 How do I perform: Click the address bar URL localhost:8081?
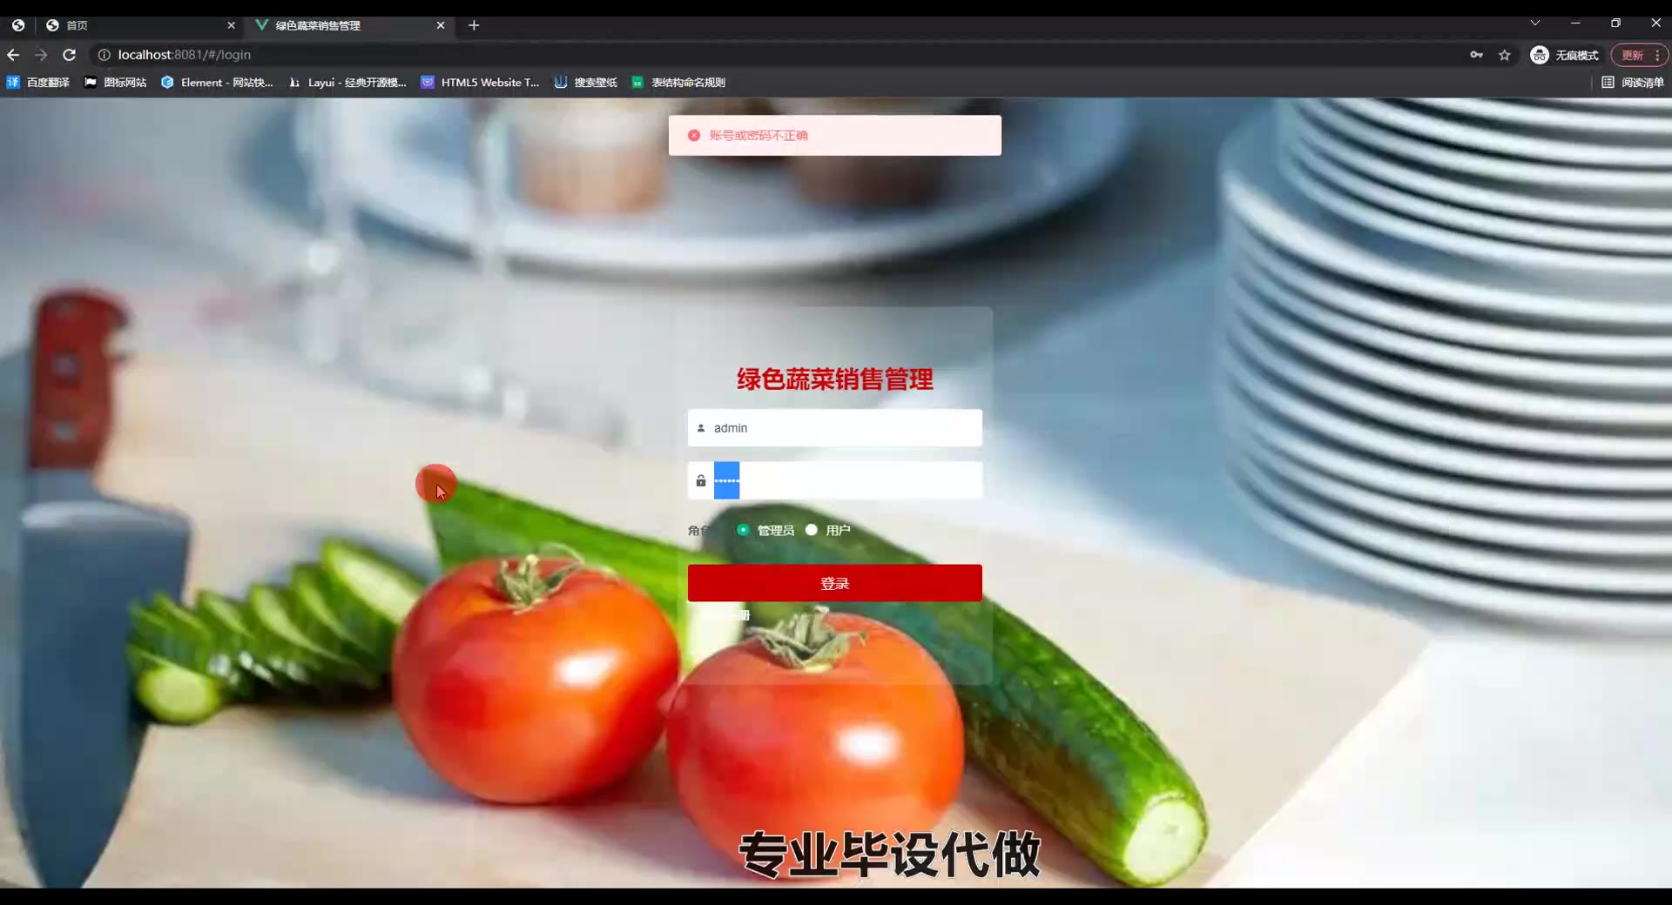point(185,55)
